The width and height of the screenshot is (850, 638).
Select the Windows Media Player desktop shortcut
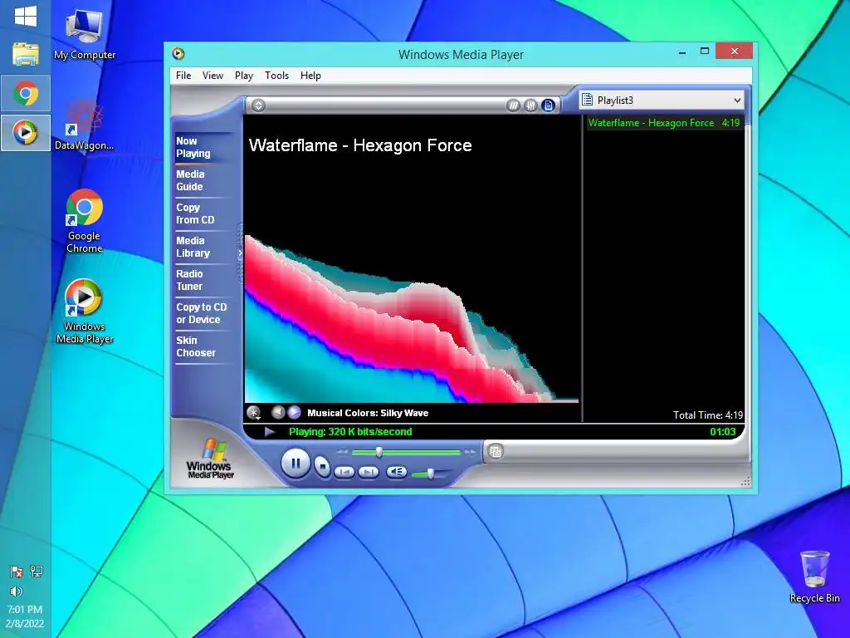[x=84, y=312]
